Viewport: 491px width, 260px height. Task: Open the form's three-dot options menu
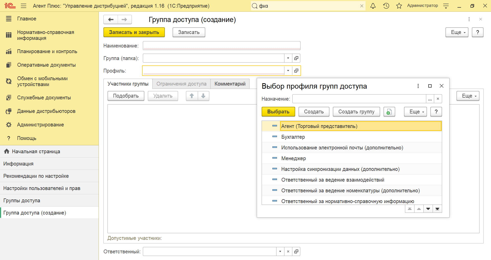point(469,19)
